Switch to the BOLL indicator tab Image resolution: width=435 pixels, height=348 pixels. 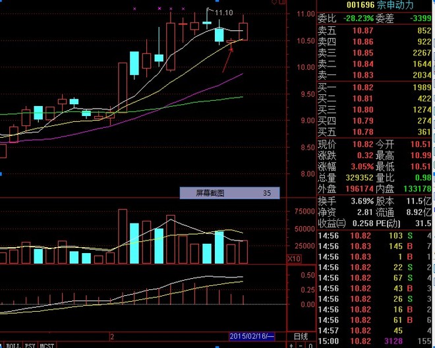tap(12, 345)
